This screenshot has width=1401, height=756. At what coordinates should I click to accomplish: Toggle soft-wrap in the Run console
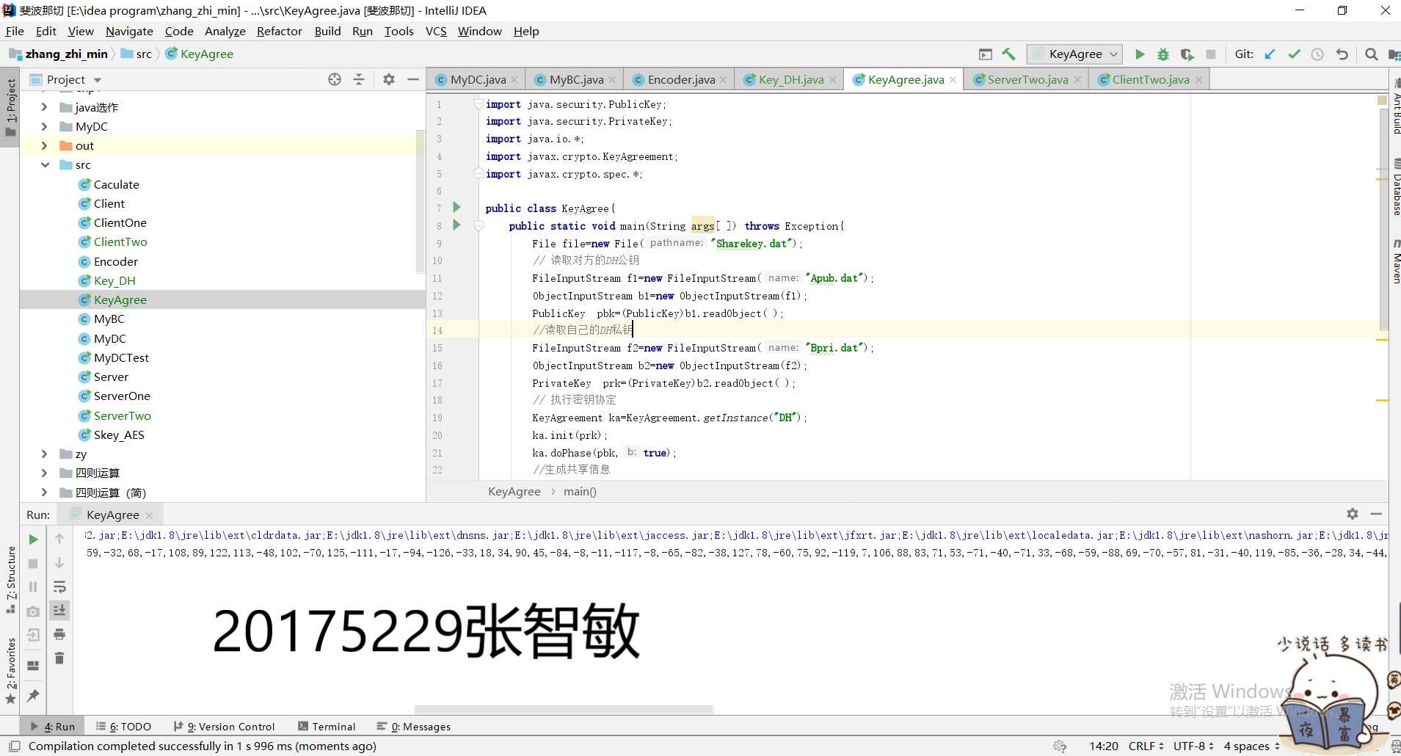pyautogui.click(x=59, y=586)
